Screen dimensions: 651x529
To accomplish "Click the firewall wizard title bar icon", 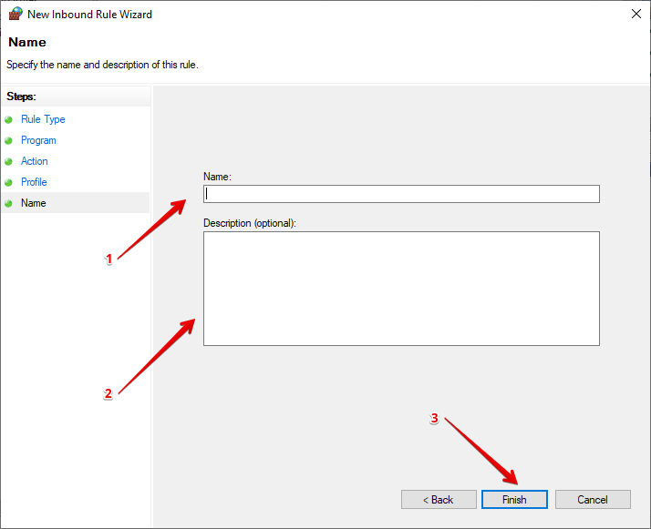I will 15,14.
